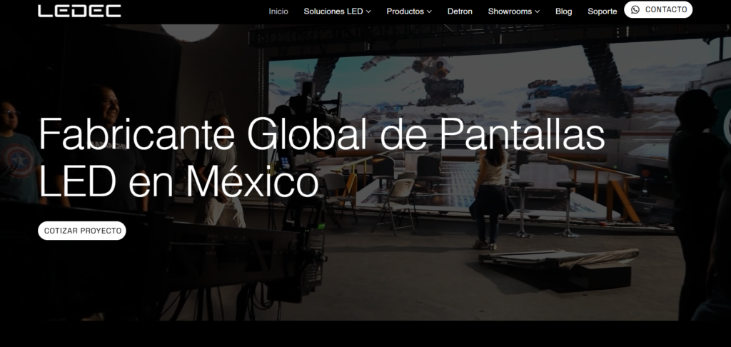Expand the Soluciones LED chevron arrow

tap(368, 11)
